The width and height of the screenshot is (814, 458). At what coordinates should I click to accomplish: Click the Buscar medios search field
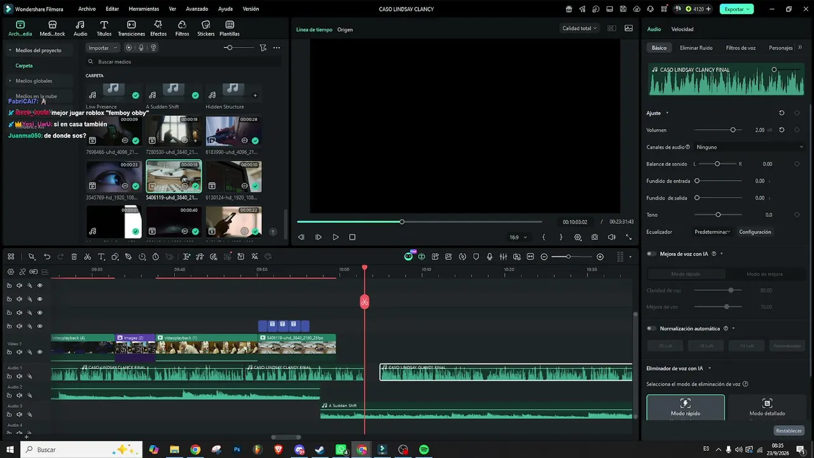coord(183,62)
